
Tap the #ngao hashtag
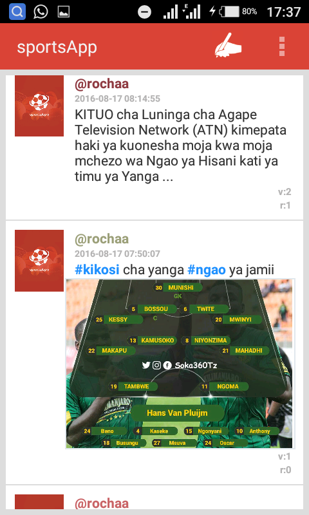tap(207, 270)
